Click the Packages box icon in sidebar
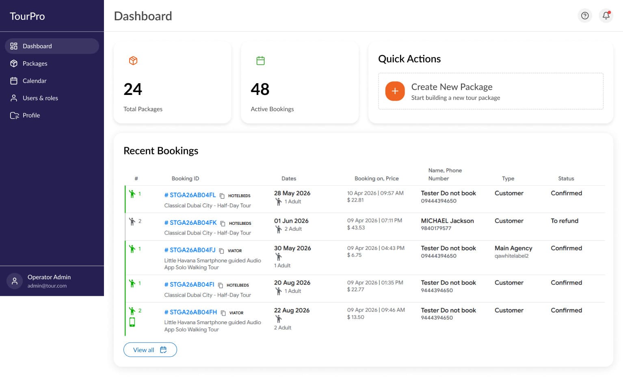623x381 pixels. pyautogui.click(x=14, y=64)
